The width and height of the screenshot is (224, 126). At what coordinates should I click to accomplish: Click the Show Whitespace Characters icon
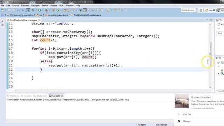[x=97, y=10]
